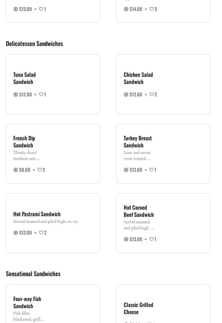Screen dimensions: 222x323
Task: Click the Sensational Sandwiches section heading
Action: 33,273
